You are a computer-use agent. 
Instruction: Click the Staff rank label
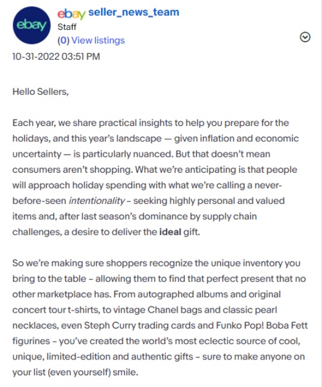tap(67, 27)
